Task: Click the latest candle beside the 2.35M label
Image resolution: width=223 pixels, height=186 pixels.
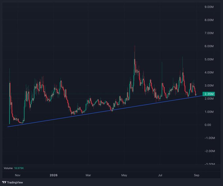Action: [196, 95]
